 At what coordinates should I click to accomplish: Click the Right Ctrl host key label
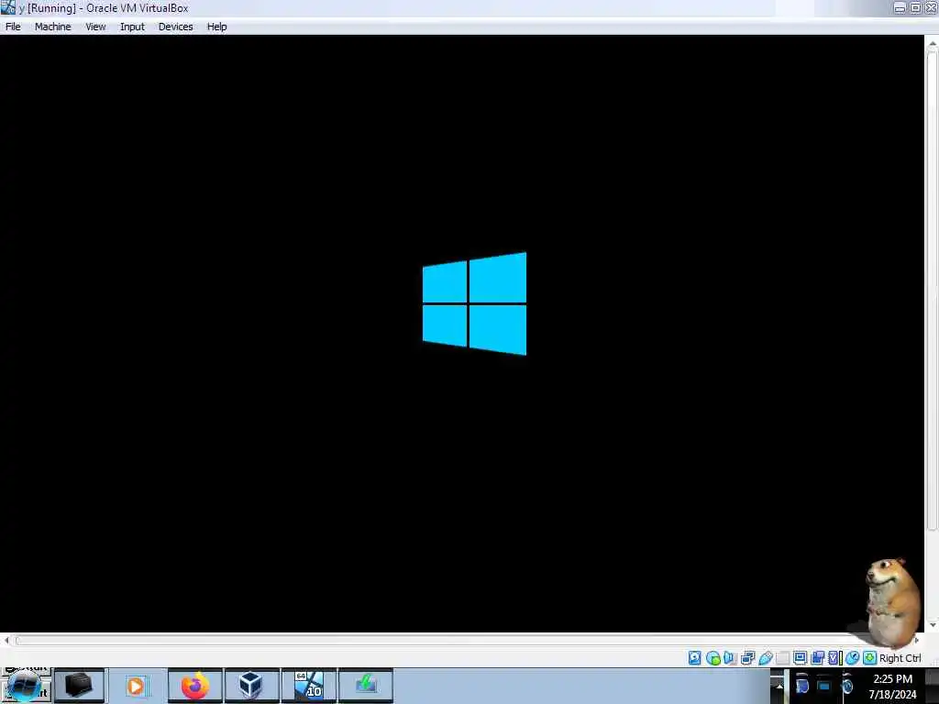(x=900, y=658)
